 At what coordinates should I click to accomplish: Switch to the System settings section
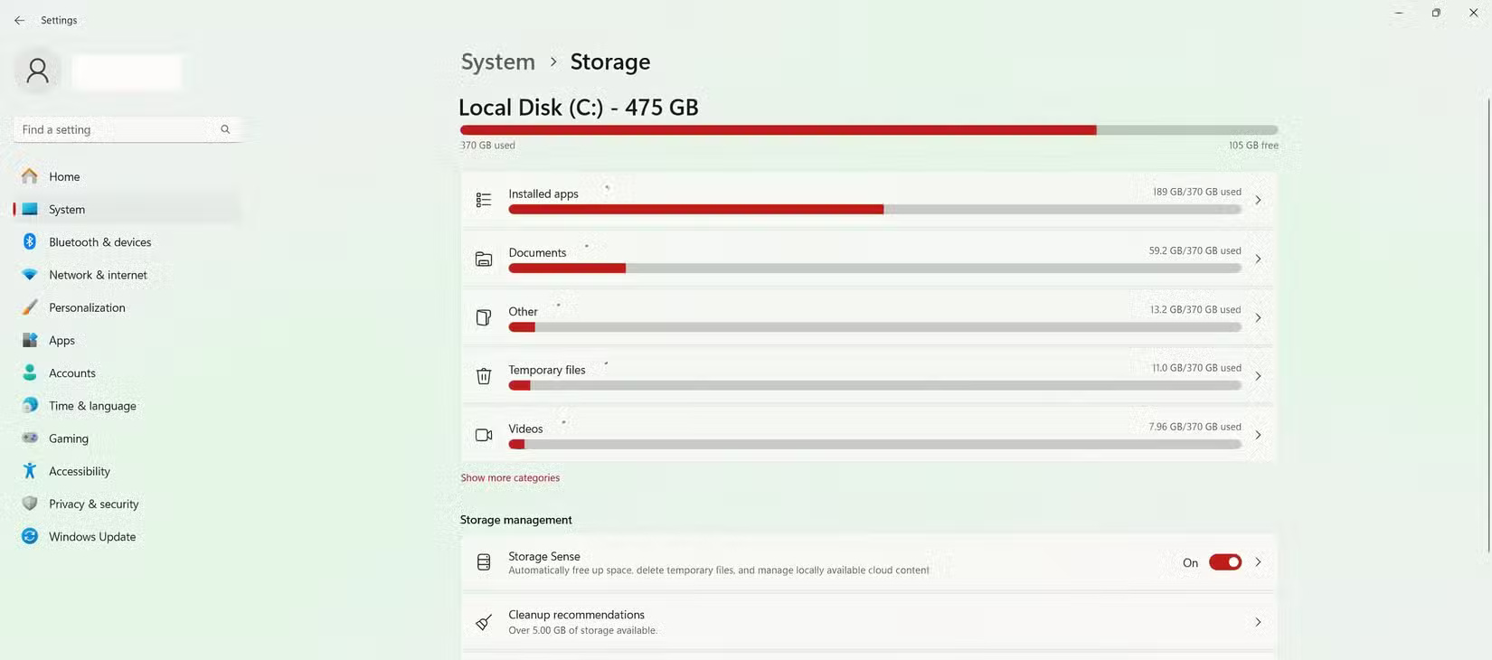pos(66,209)
